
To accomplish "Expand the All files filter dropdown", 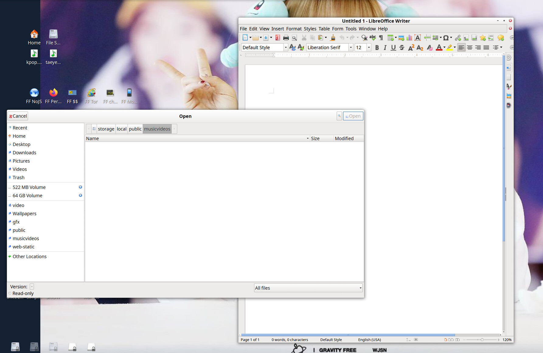I will click(x=360, y=288).
